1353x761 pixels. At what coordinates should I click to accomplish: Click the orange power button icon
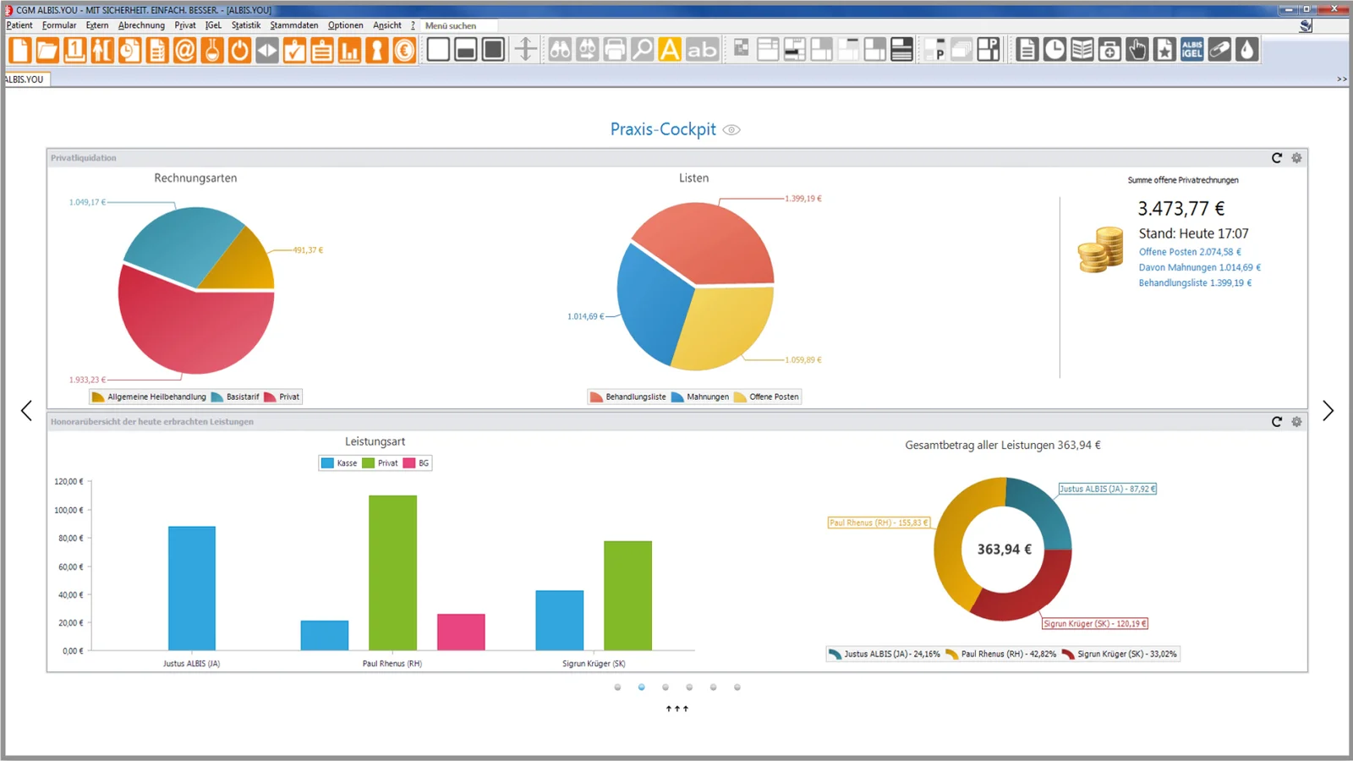239,50
